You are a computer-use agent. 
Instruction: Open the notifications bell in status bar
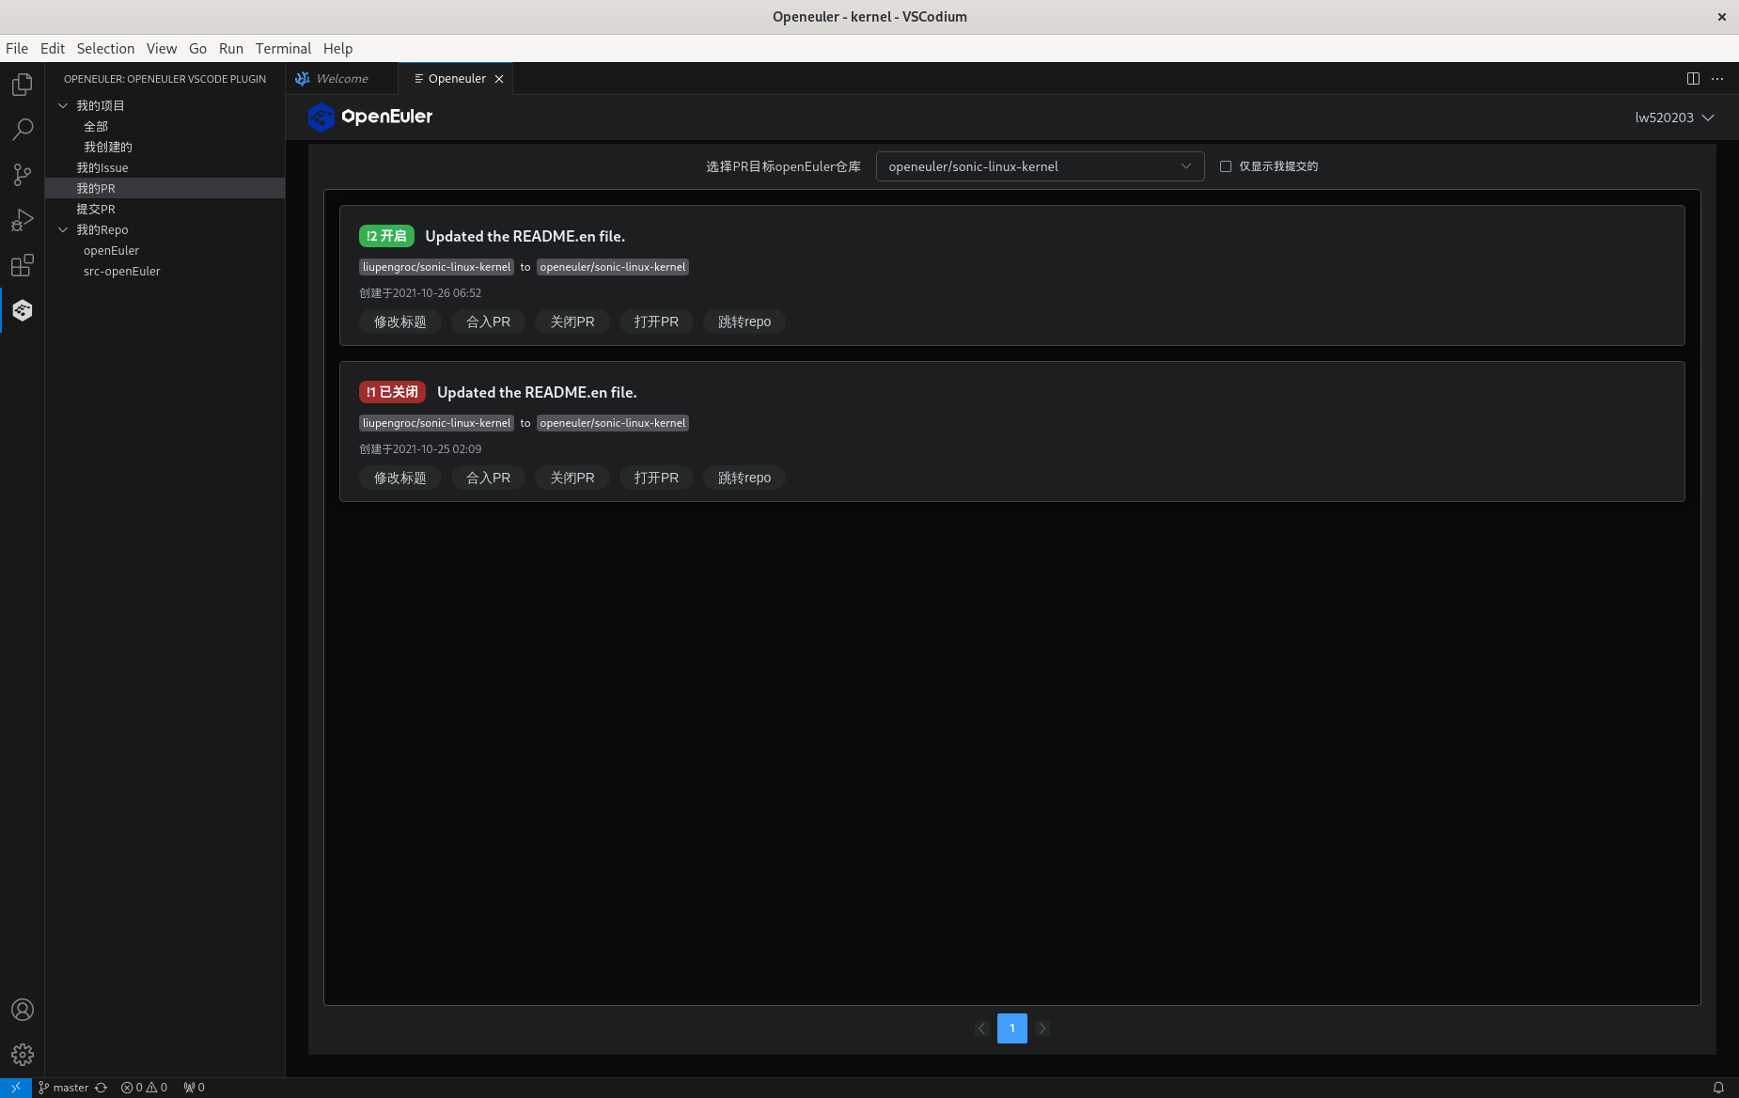tap(1718, 1088)
